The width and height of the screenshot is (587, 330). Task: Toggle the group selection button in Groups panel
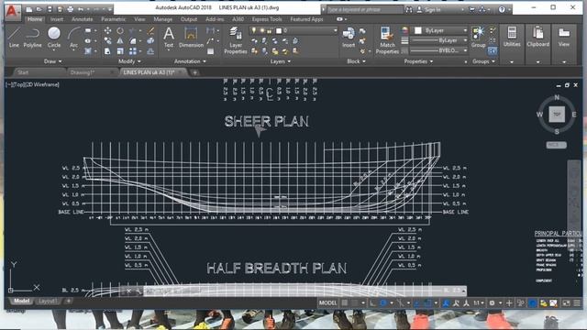click(493, 50)
